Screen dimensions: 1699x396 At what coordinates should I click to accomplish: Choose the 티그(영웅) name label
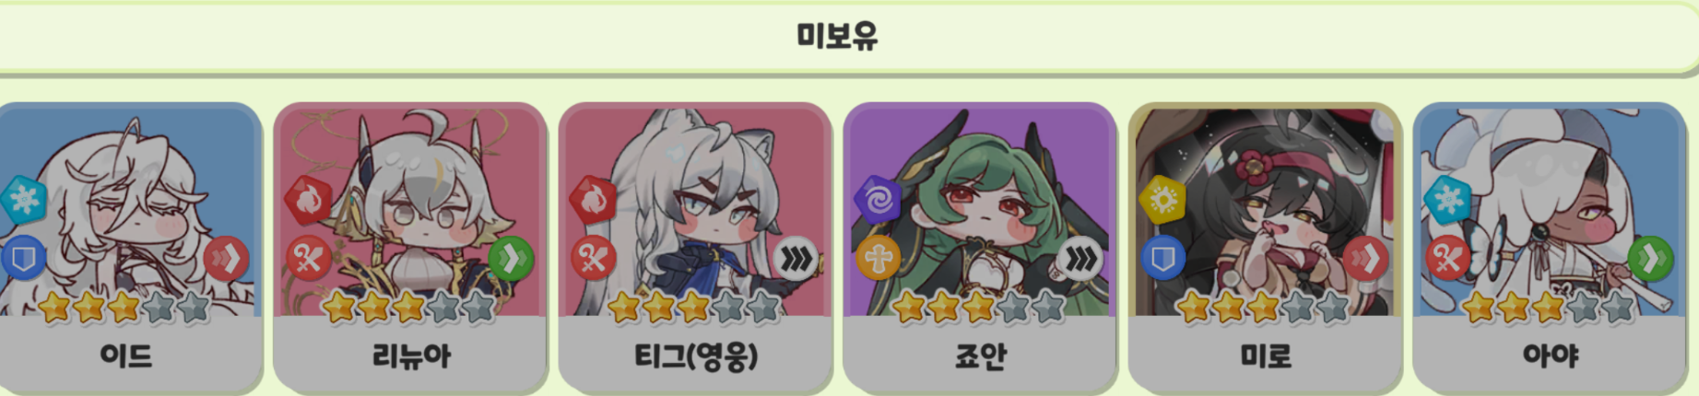tap(696, 355)
